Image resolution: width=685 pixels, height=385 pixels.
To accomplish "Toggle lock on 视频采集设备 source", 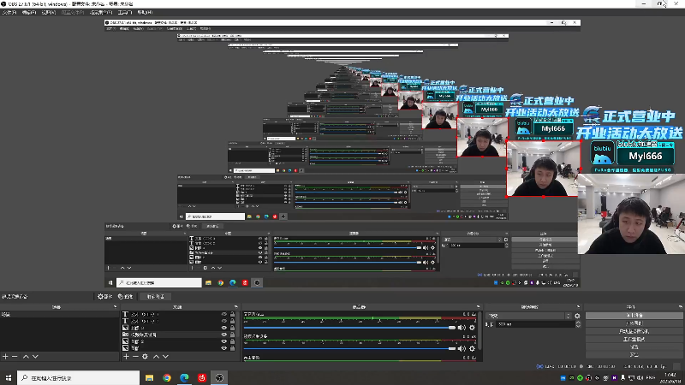I will coord(232,335).
